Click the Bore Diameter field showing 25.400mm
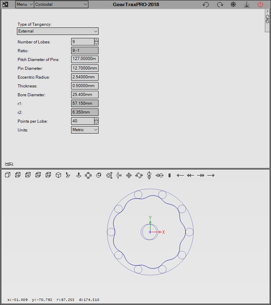271x305 pixels. pyautogui.click(x=85, y=95)
